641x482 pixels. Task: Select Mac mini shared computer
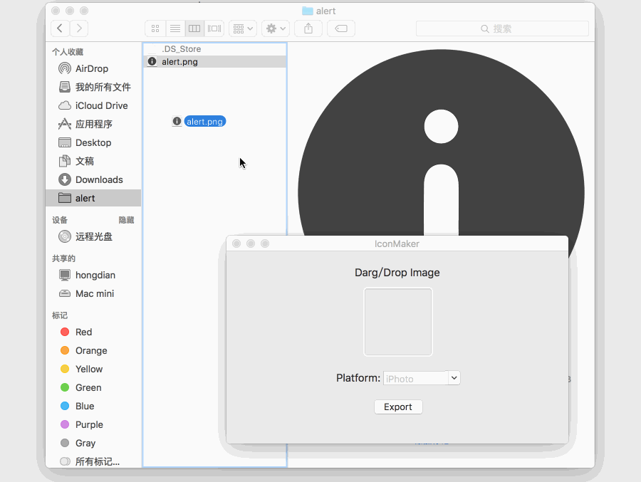tap(93, 293)
